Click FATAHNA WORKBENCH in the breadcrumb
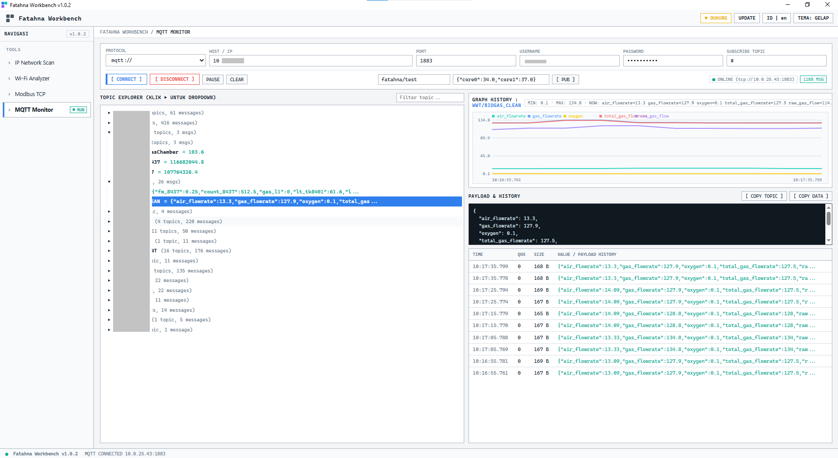The width and height of the screenshot is (838, 458). coord(124,32)
